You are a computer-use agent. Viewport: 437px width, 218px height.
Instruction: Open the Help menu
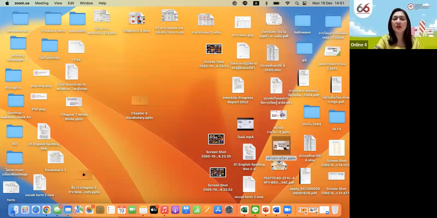pyautogui.click(x=102, y=3)
